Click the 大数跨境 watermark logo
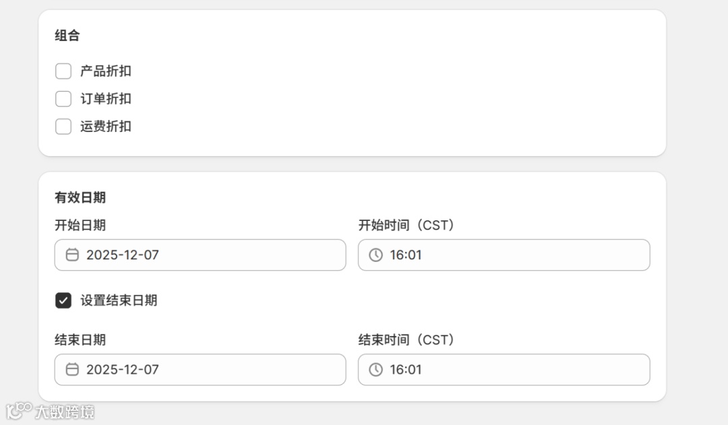Viewport: 728px width, 425px height. pyautogui.click(x=50, y=411)
